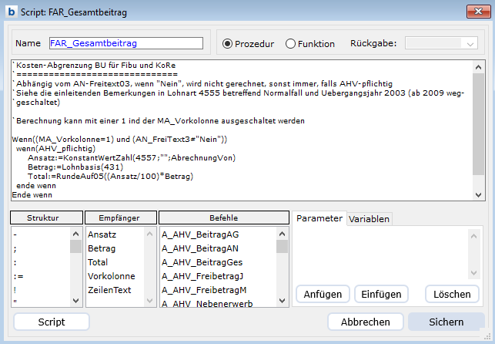This screenshot has width=495, height=344.
Task: Click the Abbrechen button
Action: point(365,322)
